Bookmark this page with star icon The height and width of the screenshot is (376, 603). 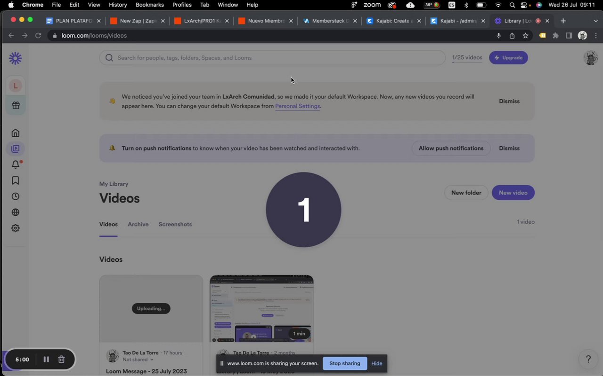[x=525, y=36]
